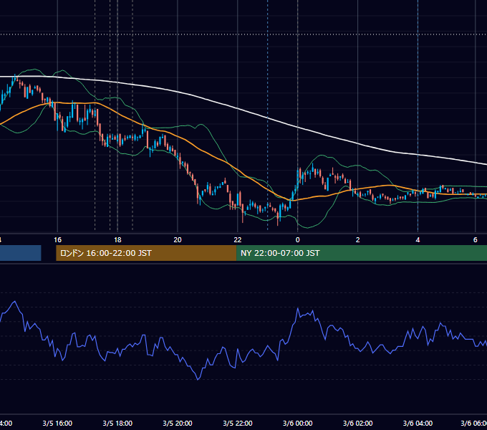Click the blue session bar before ロンドン
Viewport: 487px width, 430px height.
[x=21, y=253]
